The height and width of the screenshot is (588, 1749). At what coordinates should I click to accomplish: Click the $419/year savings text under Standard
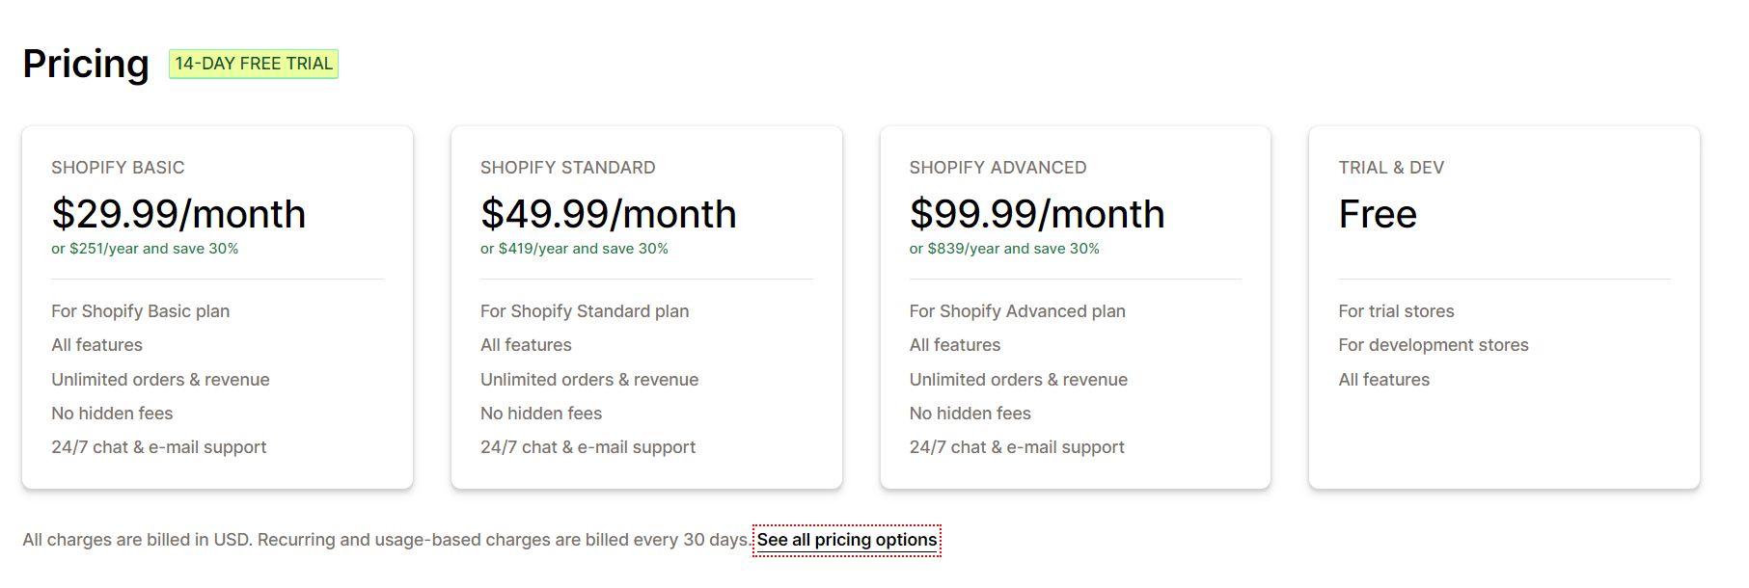[573, 248]
